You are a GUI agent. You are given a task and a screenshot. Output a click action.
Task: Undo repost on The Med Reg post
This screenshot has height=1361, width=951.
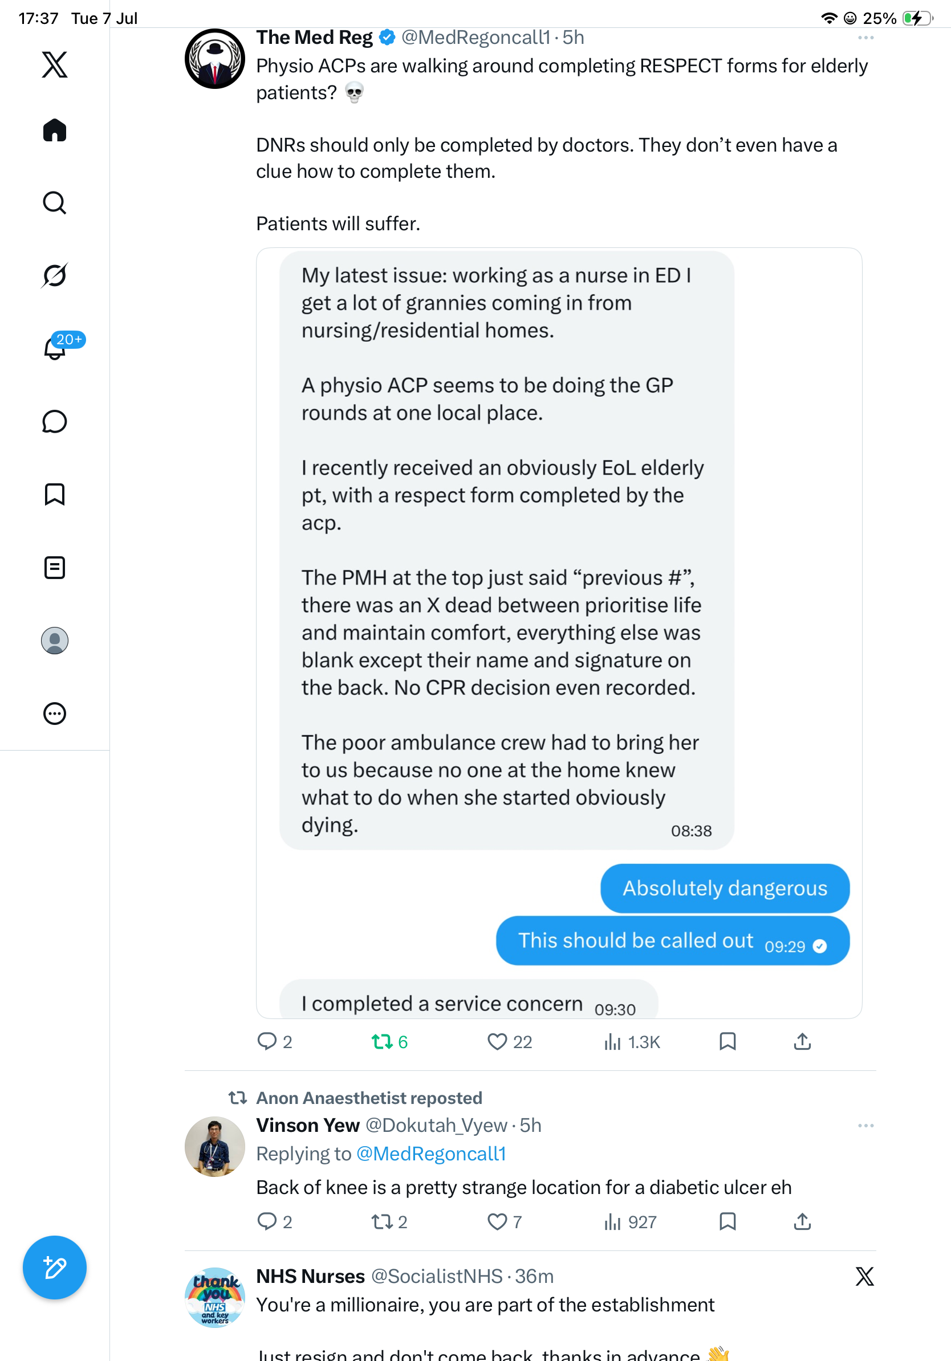click(389, 1041)
